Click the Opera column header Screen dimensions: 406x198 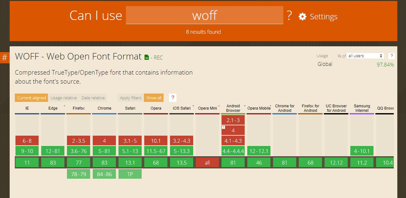[156, 109]
